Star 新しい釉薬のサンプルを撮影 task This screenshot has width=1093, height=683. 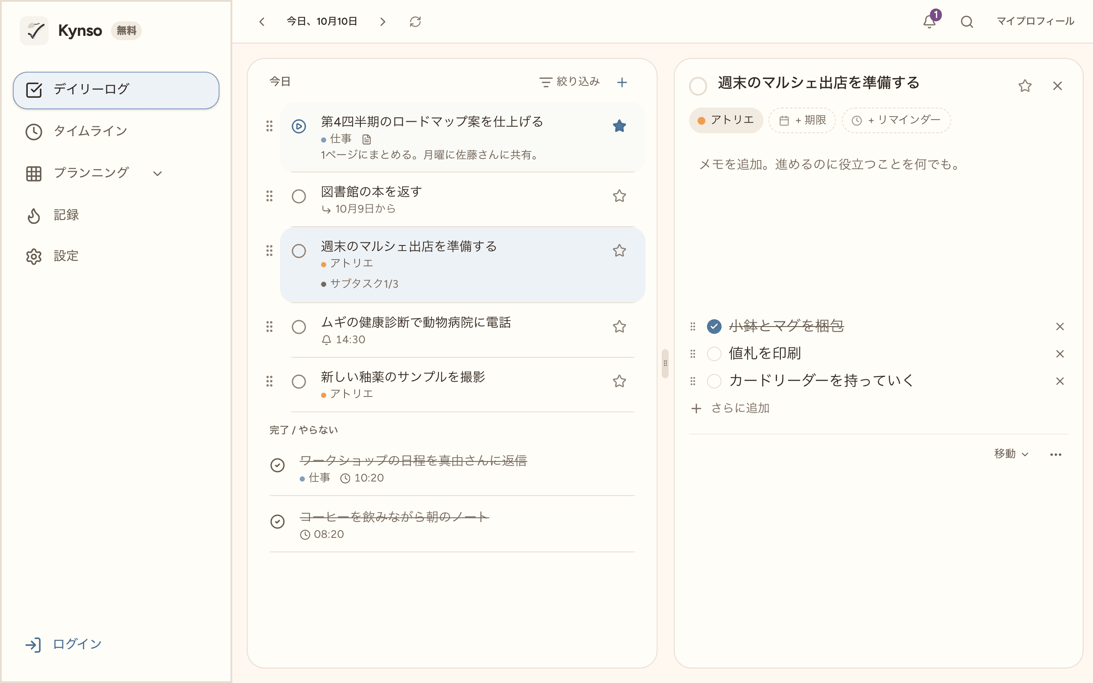(x=619, y=381)
